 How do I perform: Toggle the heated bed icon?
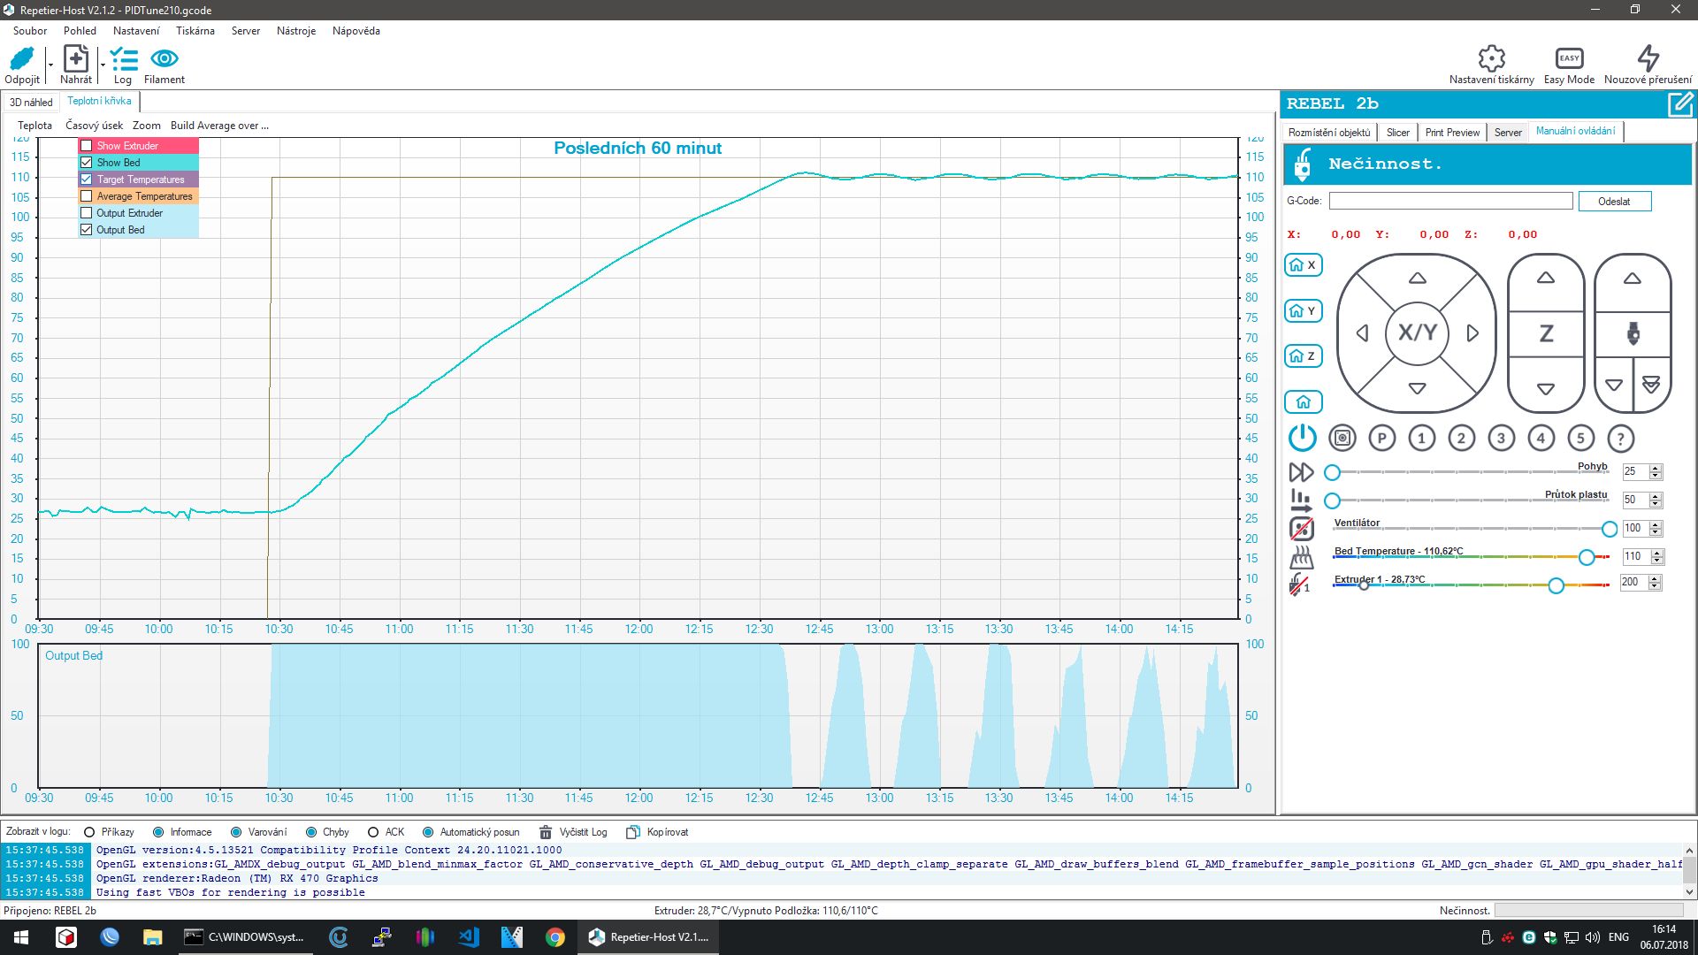click(1301, 557)
